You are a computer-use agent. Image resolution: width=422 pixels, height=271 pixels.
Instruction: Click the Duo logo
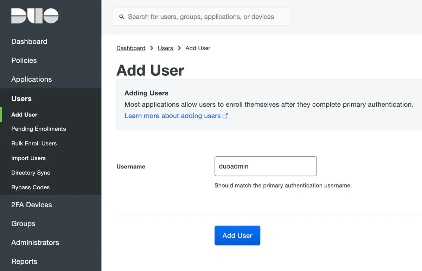tap(34, 15)
